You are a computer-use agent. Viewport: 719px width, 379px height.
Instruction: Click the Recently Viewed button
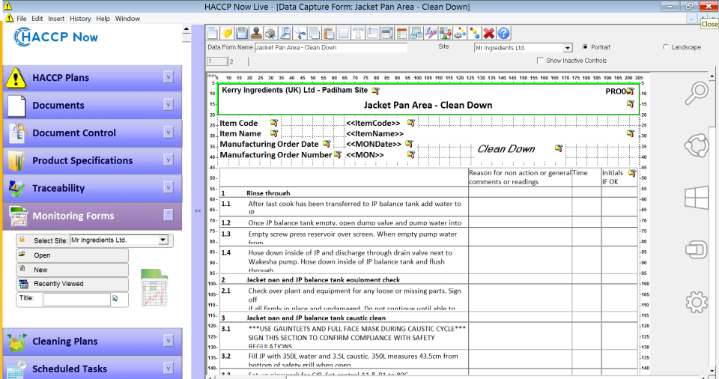73,284
